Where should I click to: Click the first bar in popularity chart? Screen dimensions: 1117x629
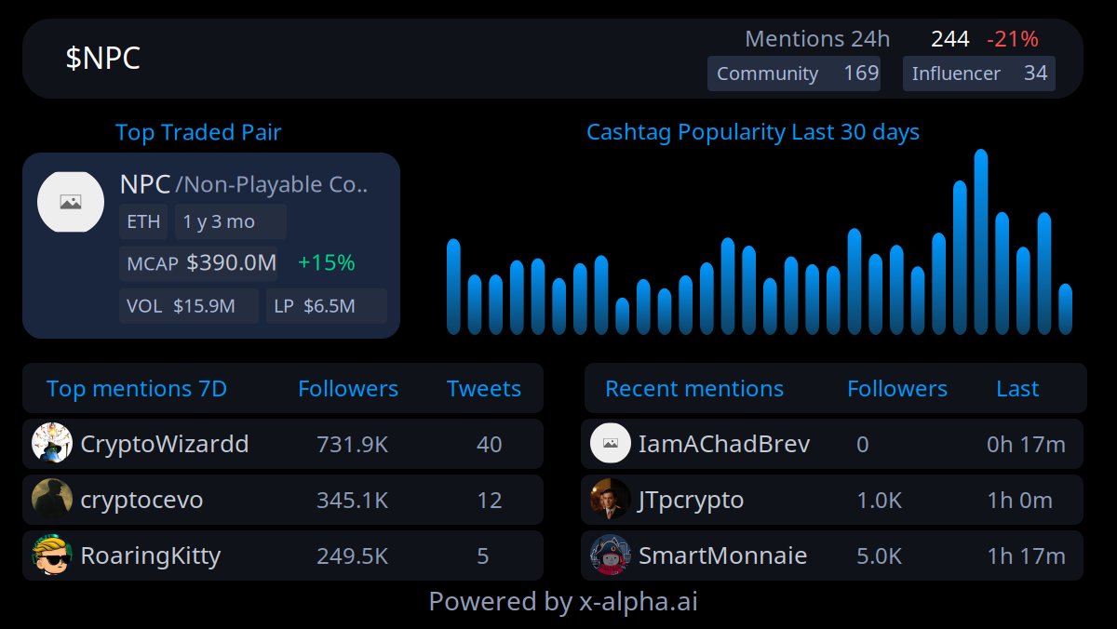coord(453,287)
